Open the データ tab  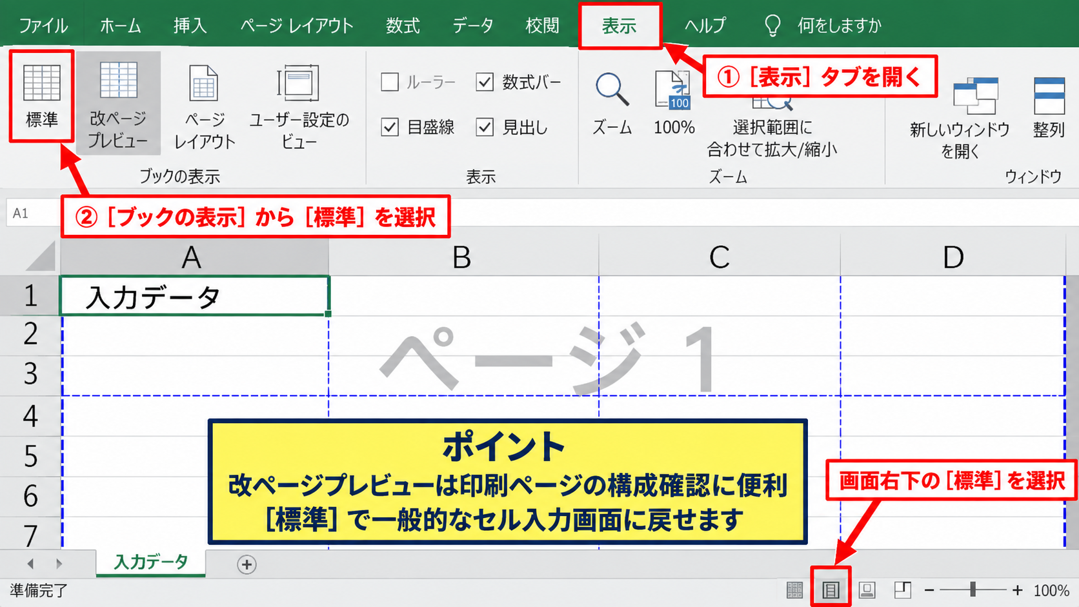point(472,26)
